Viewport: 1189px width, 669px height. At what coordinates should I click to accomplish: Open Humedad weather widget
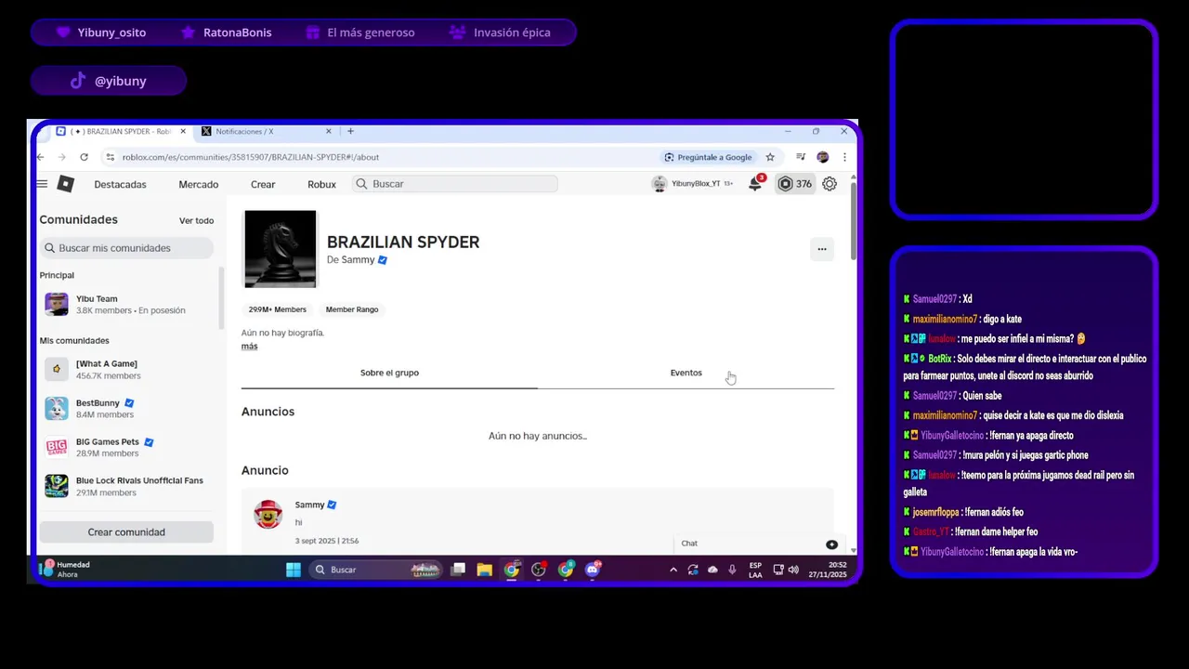[x=66, y=570]
